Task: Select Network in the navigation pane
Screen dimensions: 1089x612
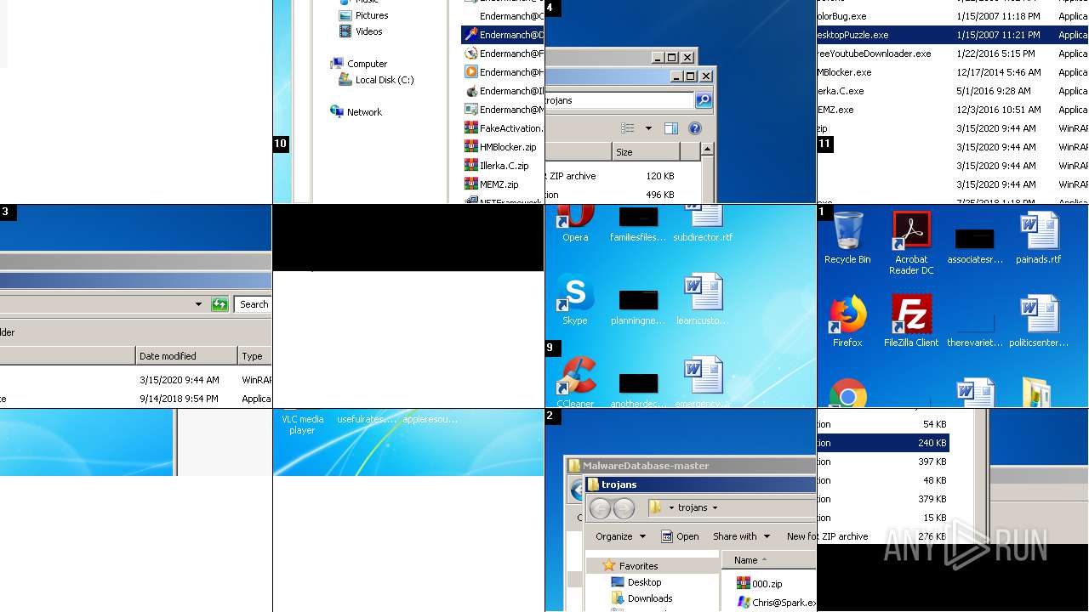Action: pyautogui.click(x=356, y=112)
